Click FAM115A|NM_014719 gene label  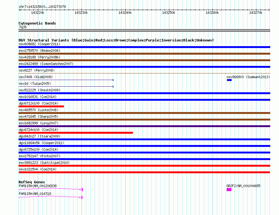coord(35,194)
